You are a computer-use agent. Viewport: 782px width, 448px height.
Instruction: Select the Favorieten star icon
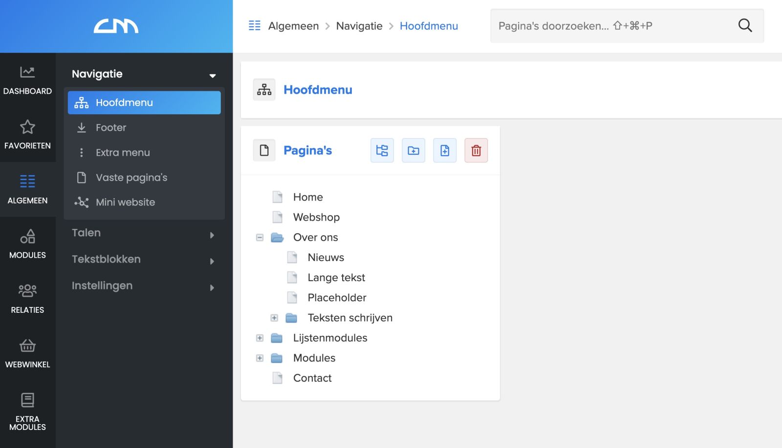pyautogui.click(x=27, y=127)
